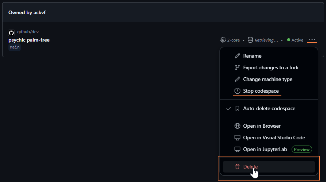Choose Open in Visual Studio Code
326x182 pixels.
click(x=274, y=138)
